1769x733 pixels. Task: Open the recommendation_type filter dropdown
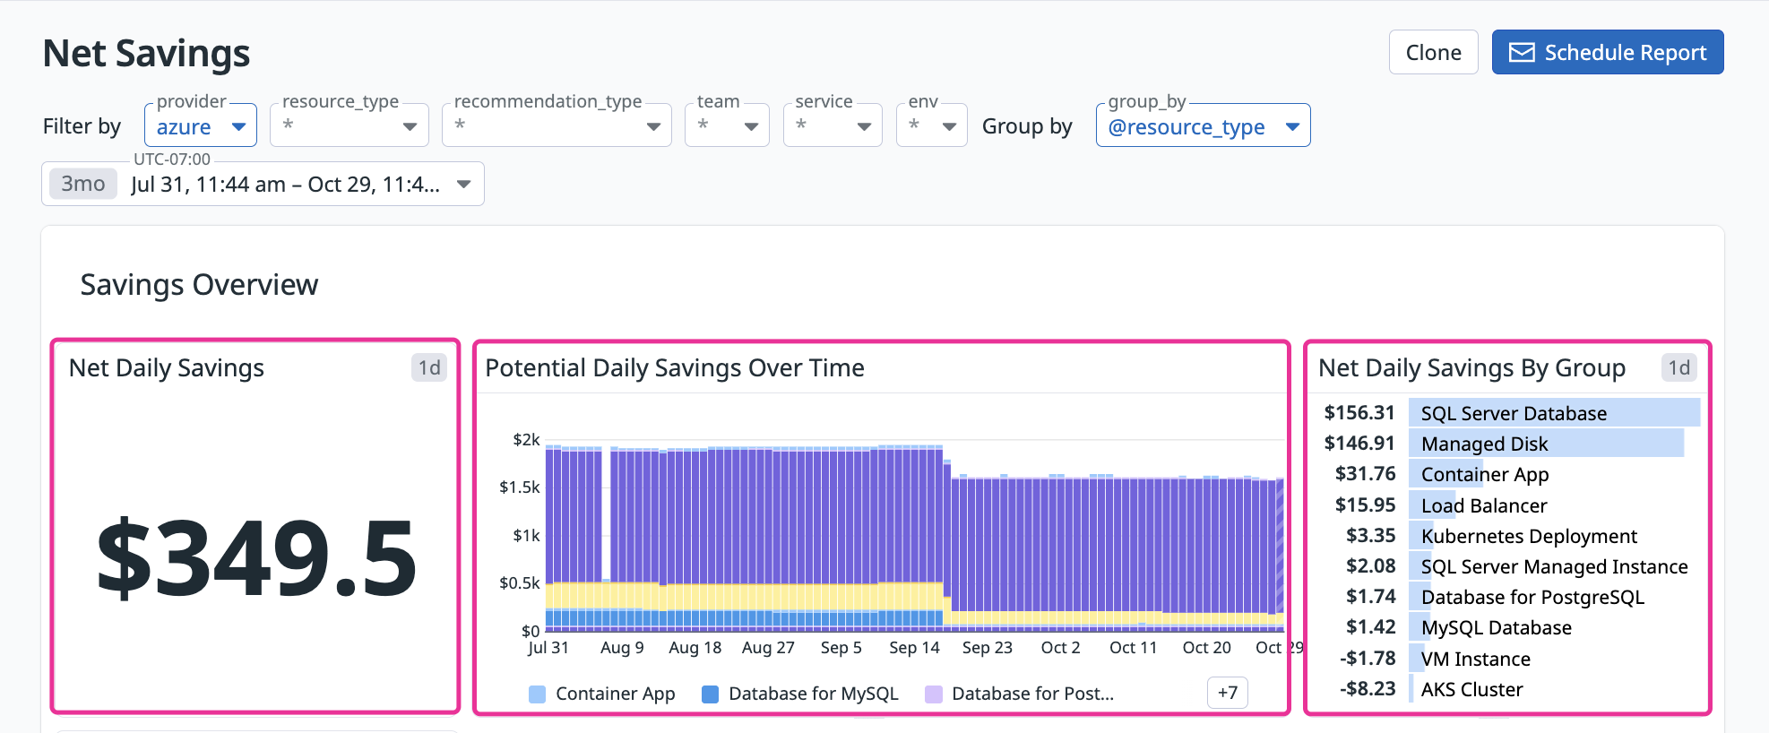pos(556,126)
